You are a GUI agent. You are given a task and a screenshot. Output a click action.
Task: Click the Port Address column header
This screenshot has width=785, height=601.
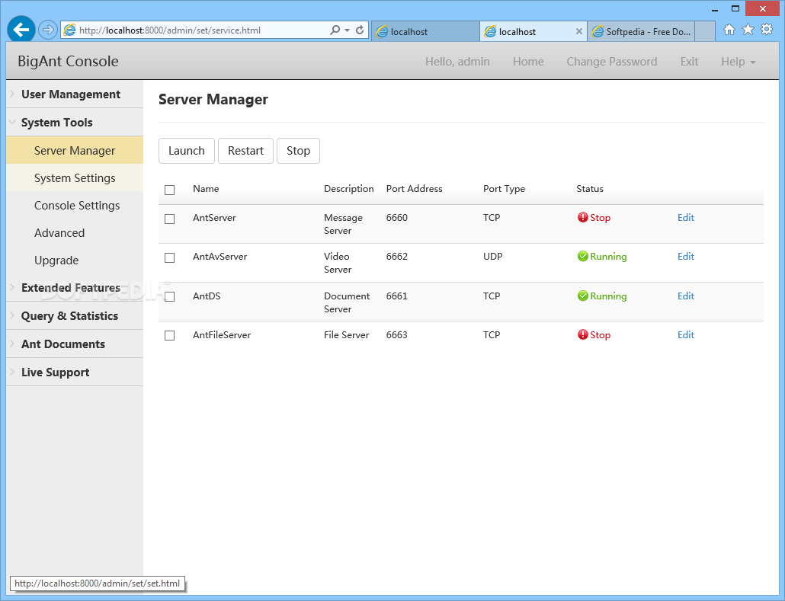pyautogui.click(x=415, y=189)
